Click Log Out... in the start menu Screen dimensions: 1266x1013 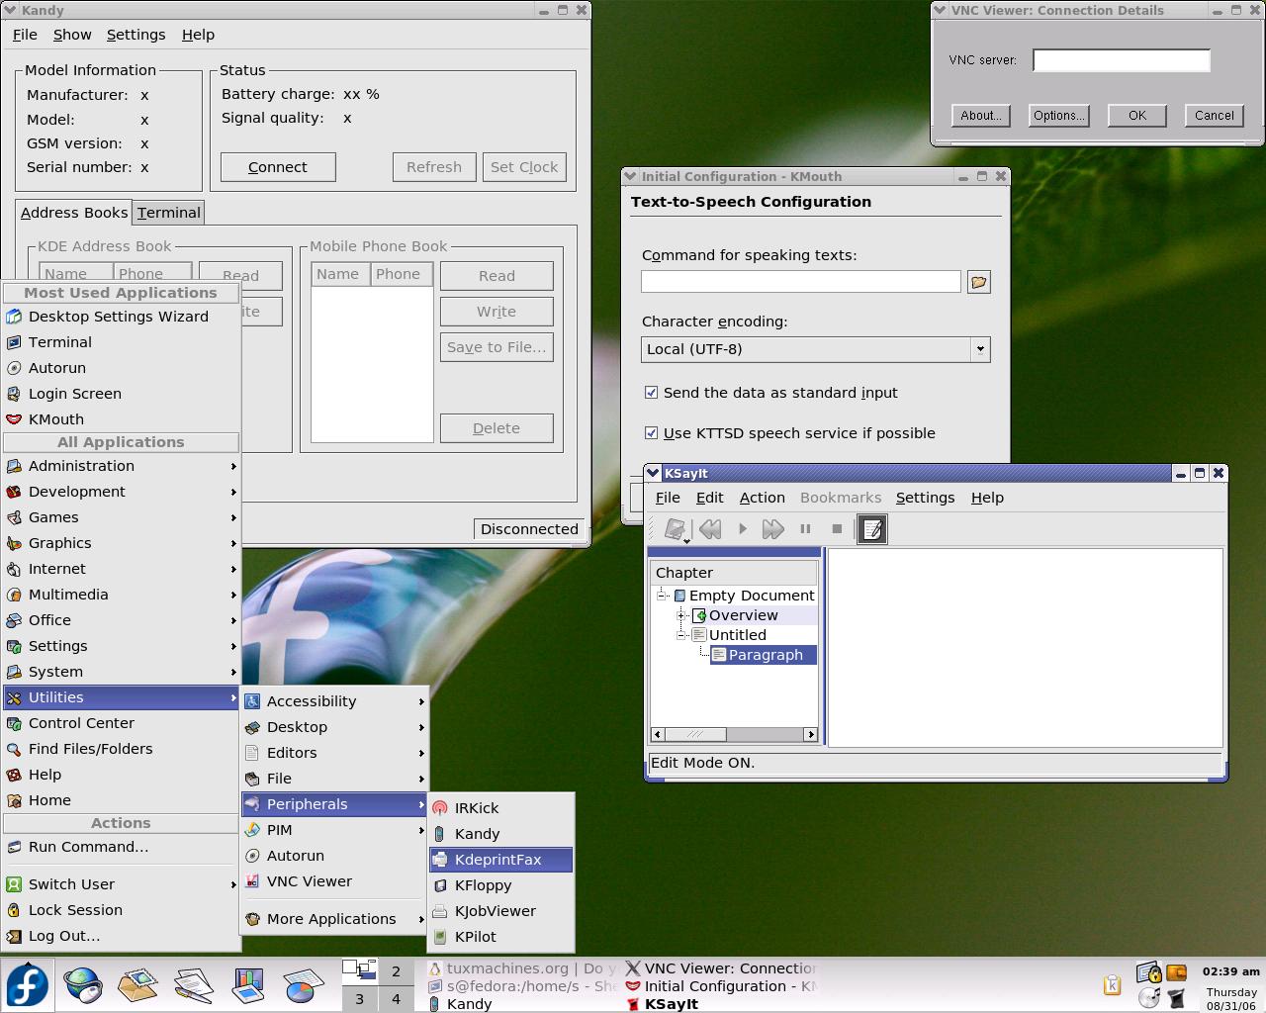122,936
